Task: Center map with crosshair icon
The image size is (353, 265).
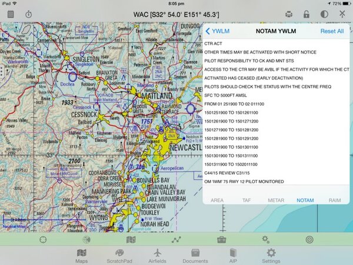Action: coord(43,240)
